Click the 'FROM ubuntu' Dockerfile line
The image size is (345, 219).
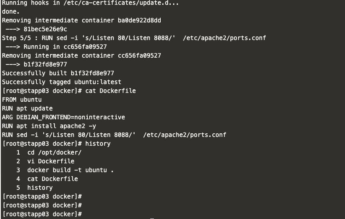click(x=22, y=100)
